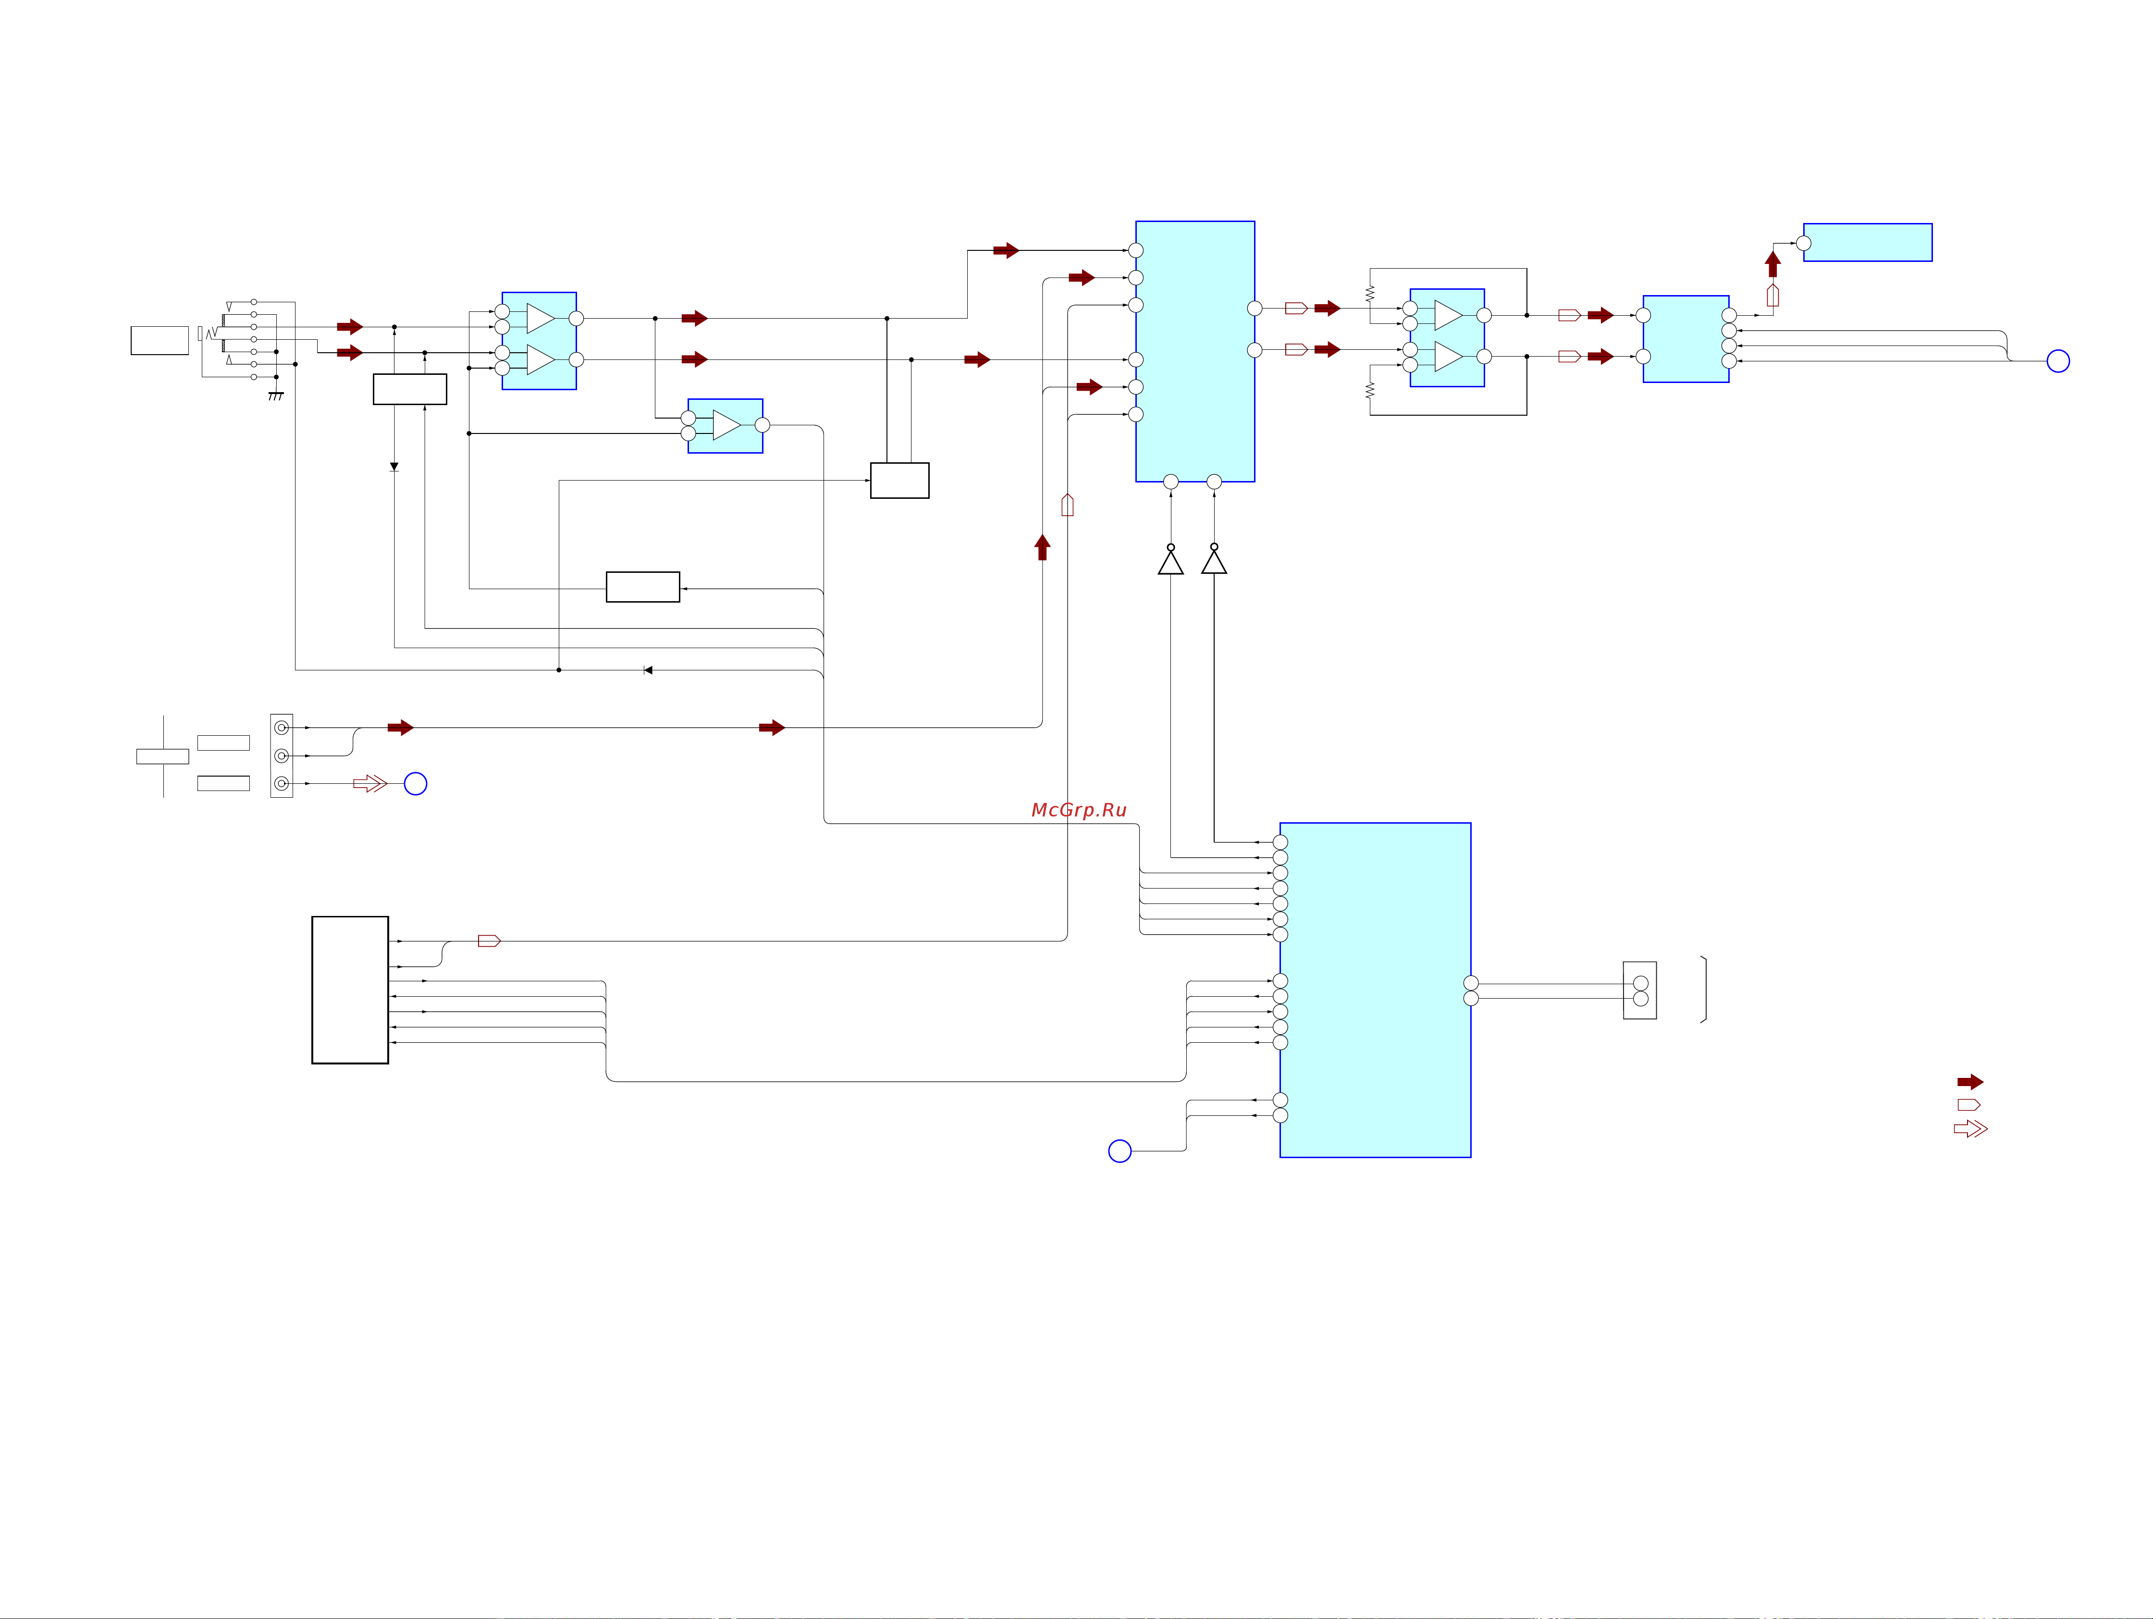Select the large cyan block at the bottom
This screenshot has height=1619, width=2153.
point(1375,990)
